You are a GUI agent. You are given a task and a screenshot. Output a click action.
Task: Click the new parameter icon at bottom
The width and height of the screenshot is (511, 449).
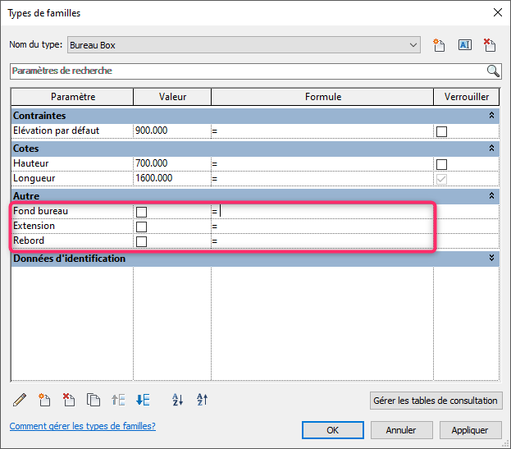[x=45, y=401]
